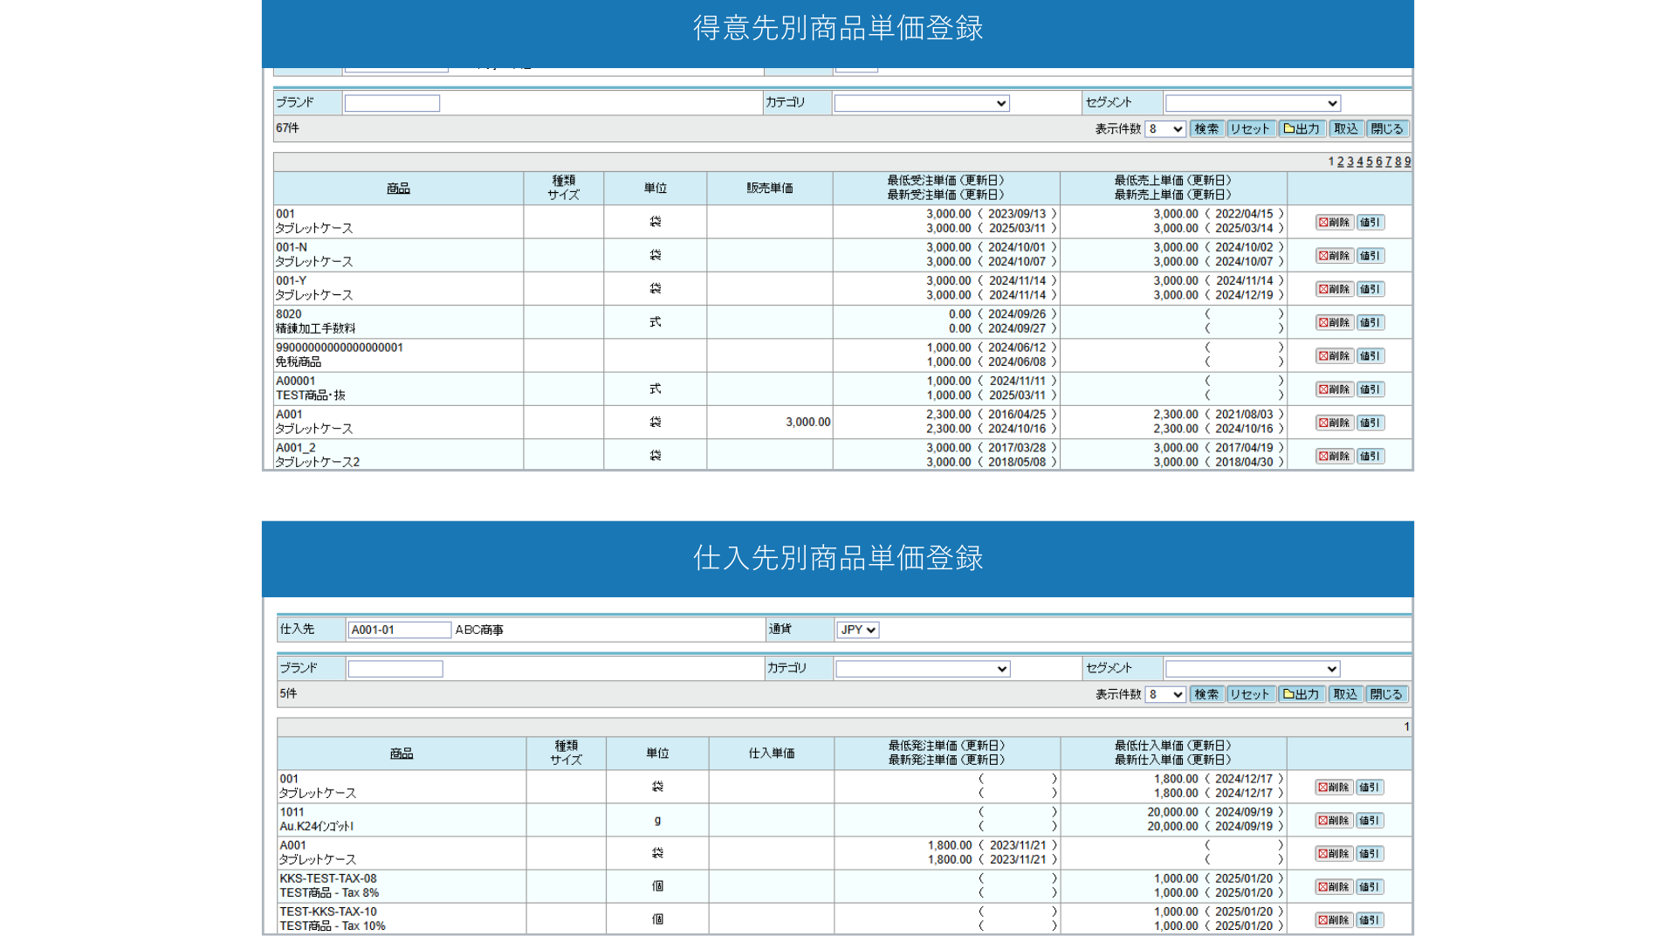Delete row 001 タブレットケース in customer table

coord(1334,222)
